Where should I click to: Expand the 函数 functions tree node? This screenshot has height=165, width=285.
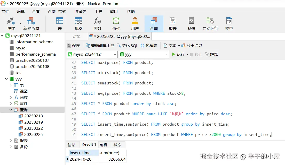tap(11, 97)
